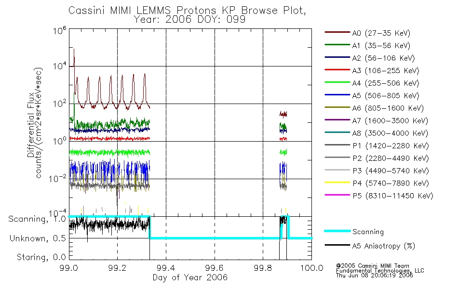Click the P5 (8310-11450 KeV) legend label
The width and height of the screenshot is (458, 289).
click(x=392, y=196)
